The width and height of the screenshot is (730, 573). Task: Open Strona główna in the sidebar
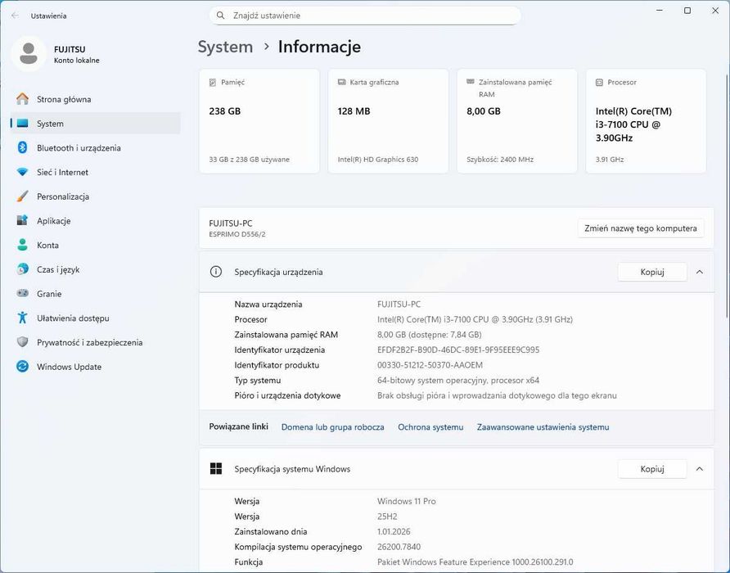coord(96,99)
